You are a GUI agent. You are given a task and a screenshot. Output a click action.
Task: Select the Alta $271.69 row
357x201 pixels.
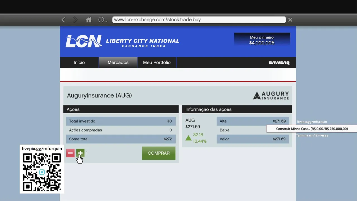(x=253, y=121)
